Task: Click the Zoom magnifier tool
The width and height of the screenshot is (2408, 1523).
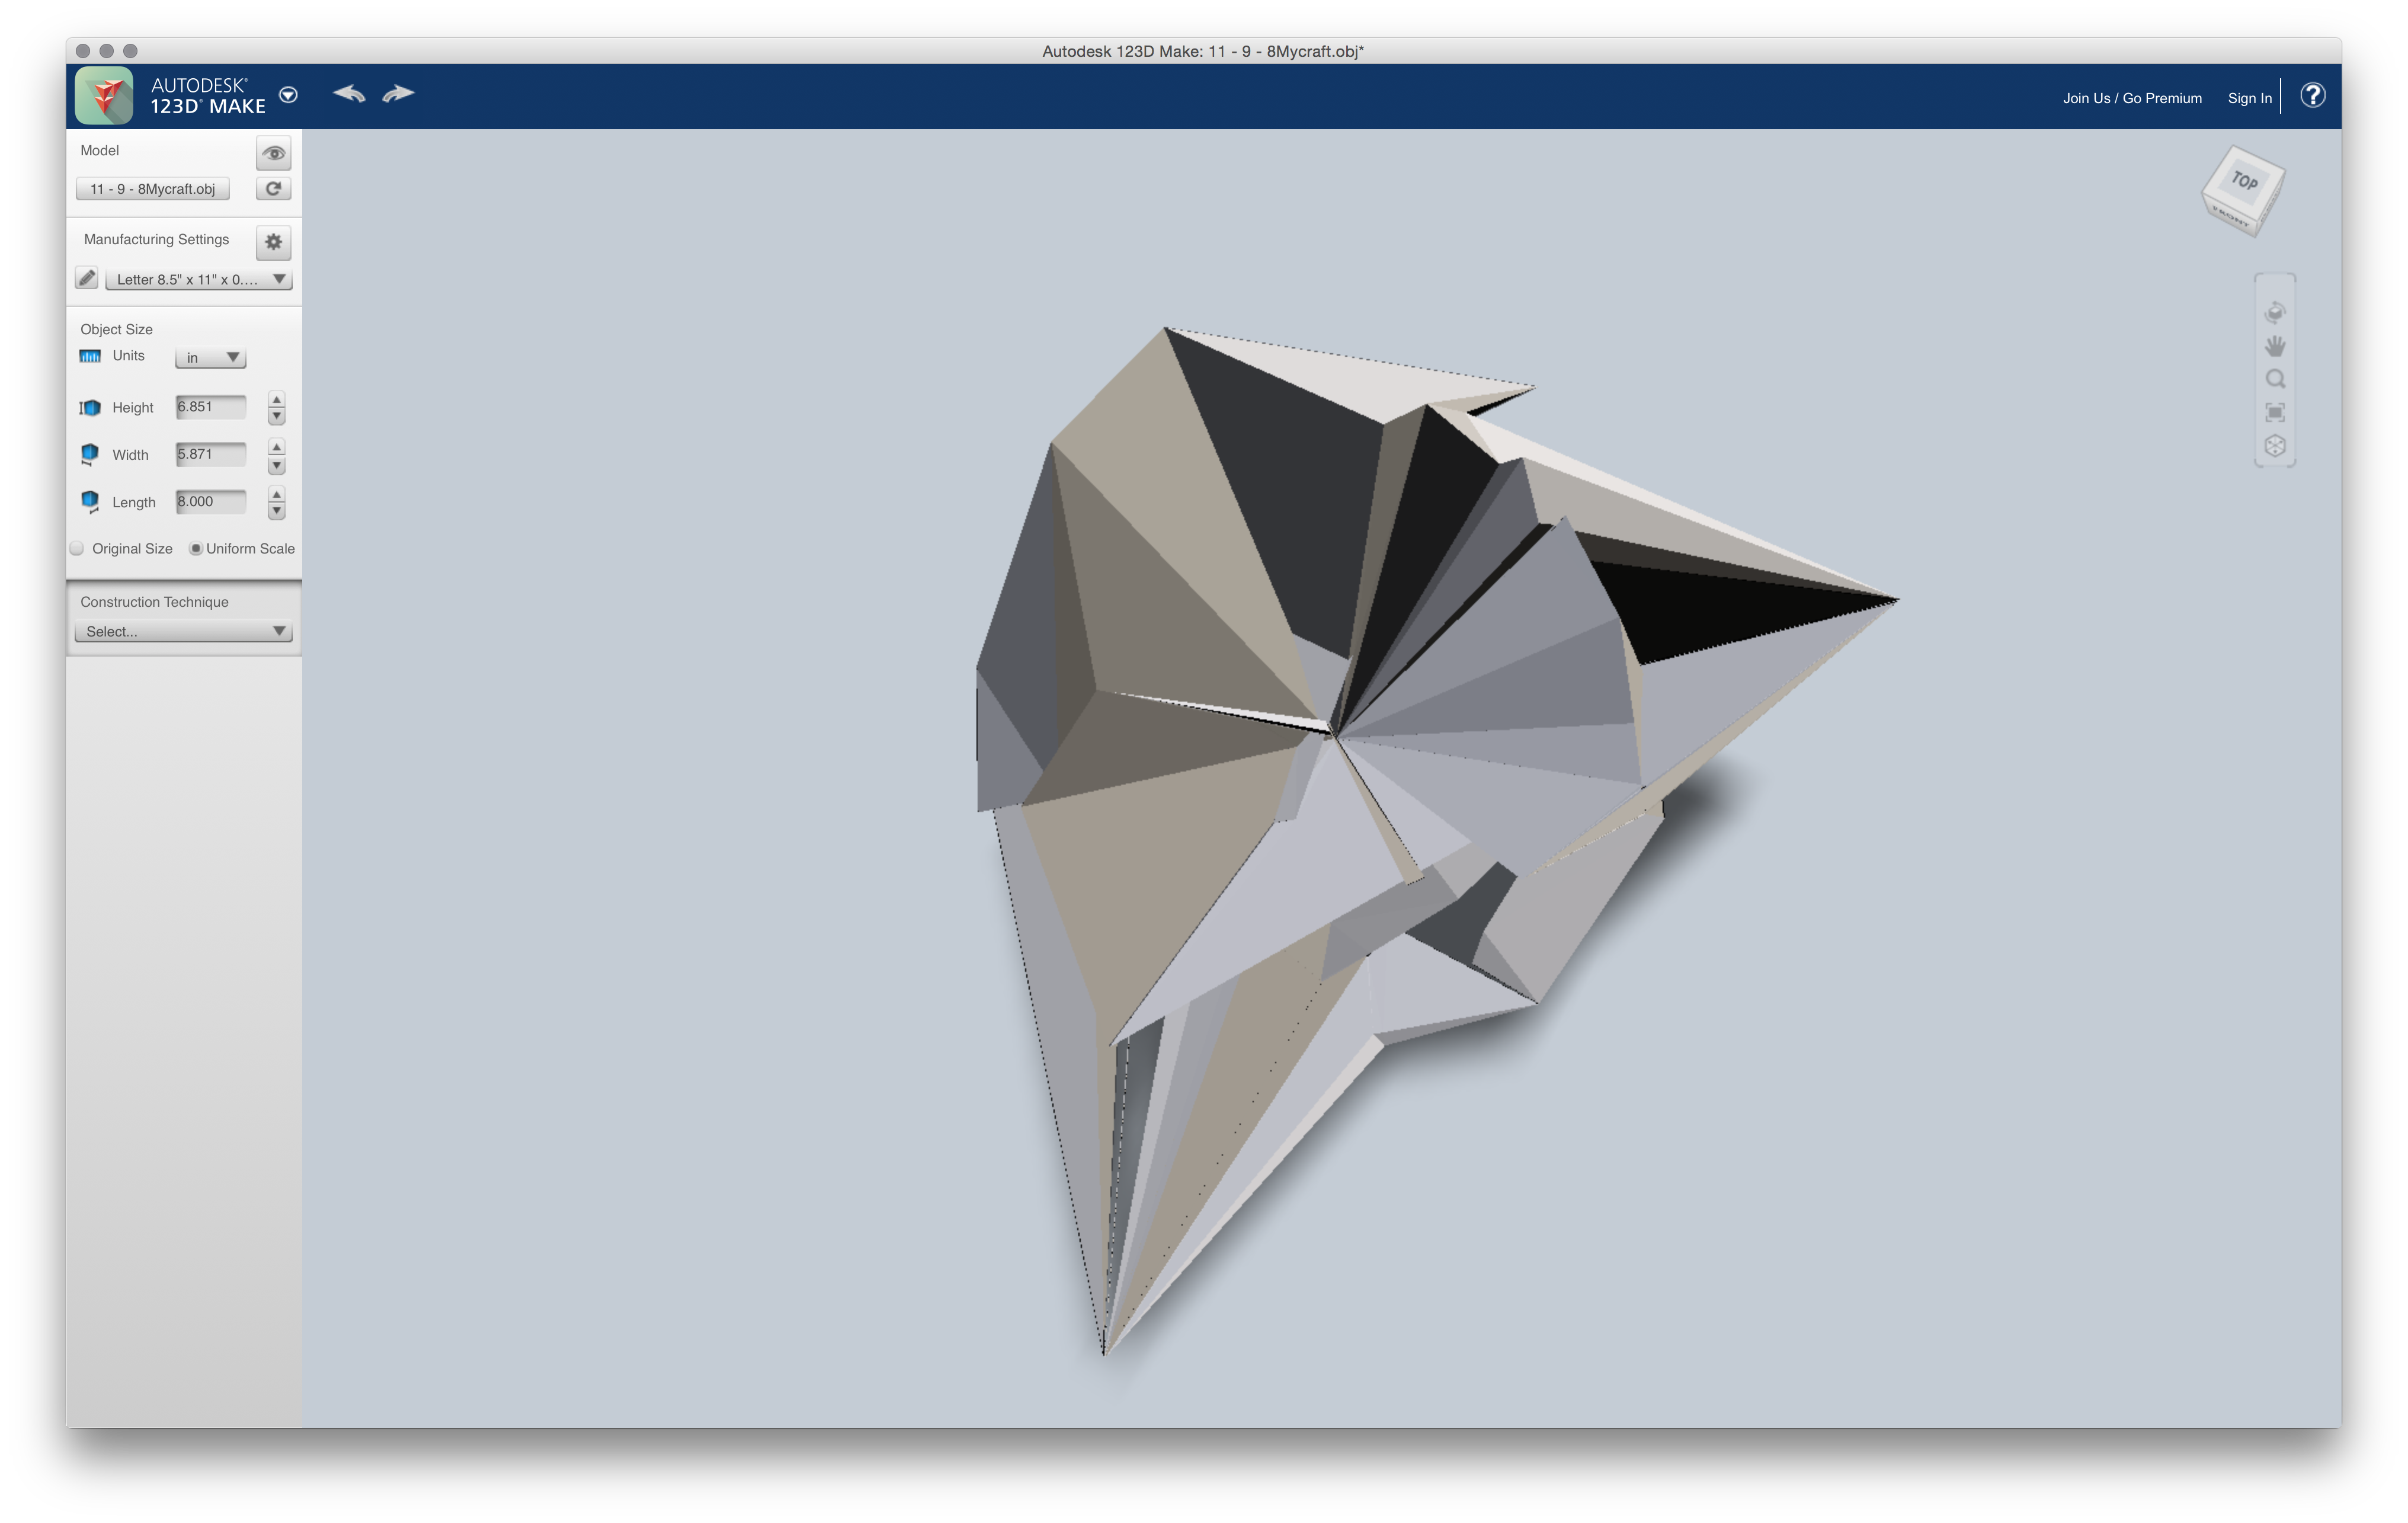Action: point(2274,379)
